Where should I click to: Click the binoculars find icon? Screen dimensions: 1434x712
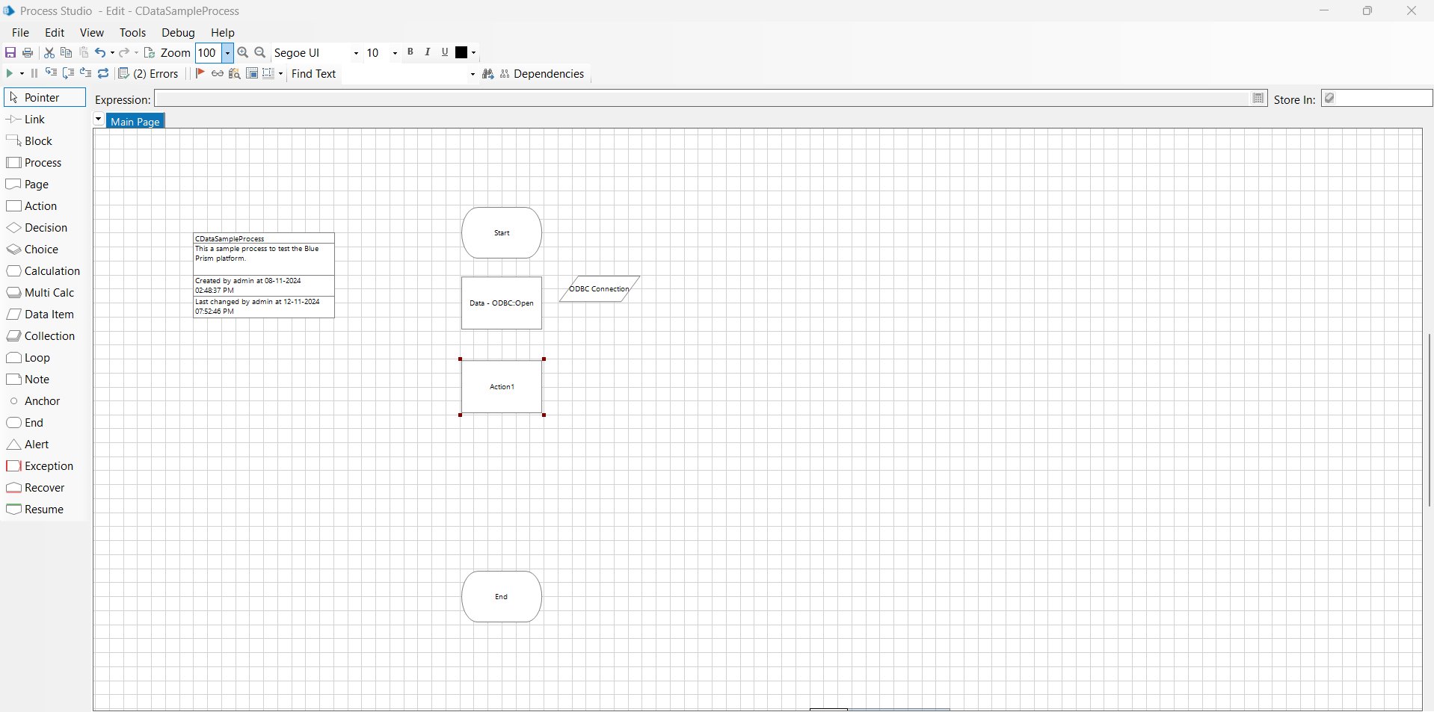coord(488,73)
